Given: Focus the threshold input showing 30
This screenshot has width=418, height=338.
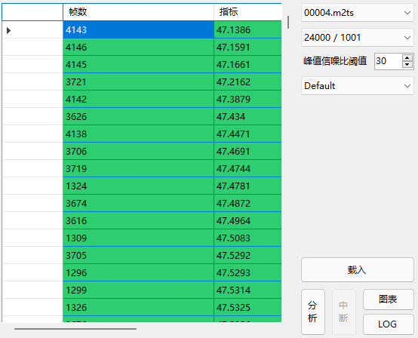Looking at the screenshot, I should pos(388,61).
